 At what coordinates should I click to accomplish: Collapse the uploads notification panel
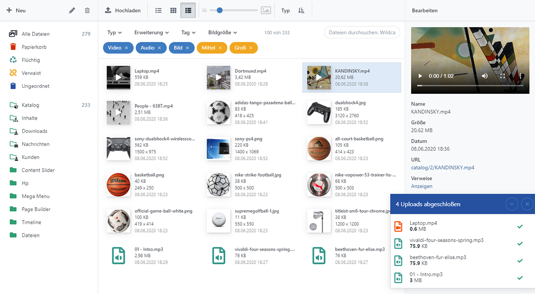click(x=512, y=204)
